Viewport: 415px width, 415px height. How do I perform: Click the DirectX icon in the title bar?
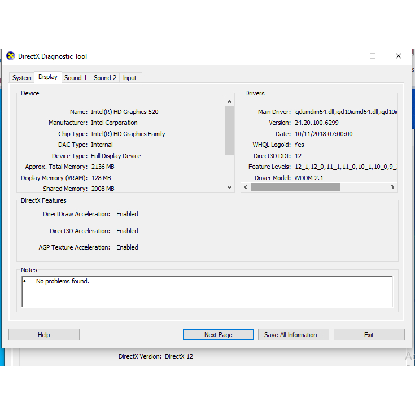click(x=10, y=56)
